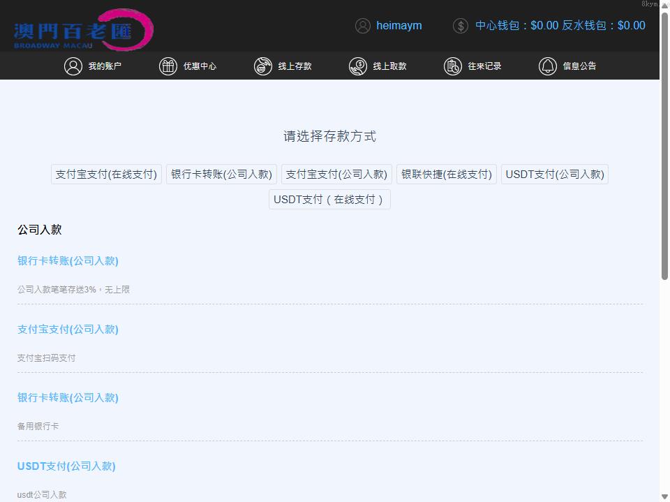
Task: Click the 优惠中心 gift icon
Action: coord(168,66)
